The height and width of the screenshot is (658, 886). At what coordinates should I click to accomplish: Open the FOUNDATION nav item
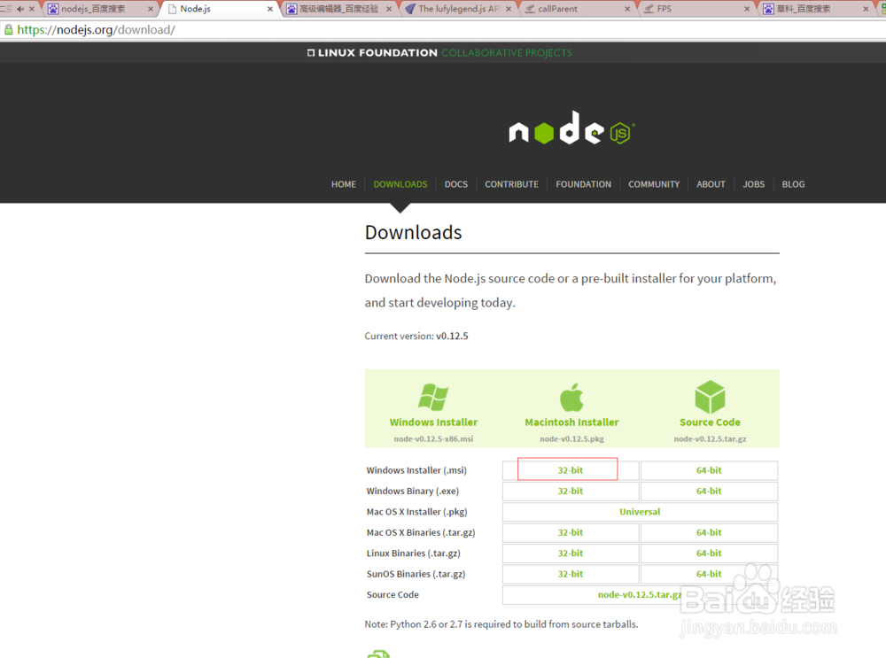[x=583, y=184]
